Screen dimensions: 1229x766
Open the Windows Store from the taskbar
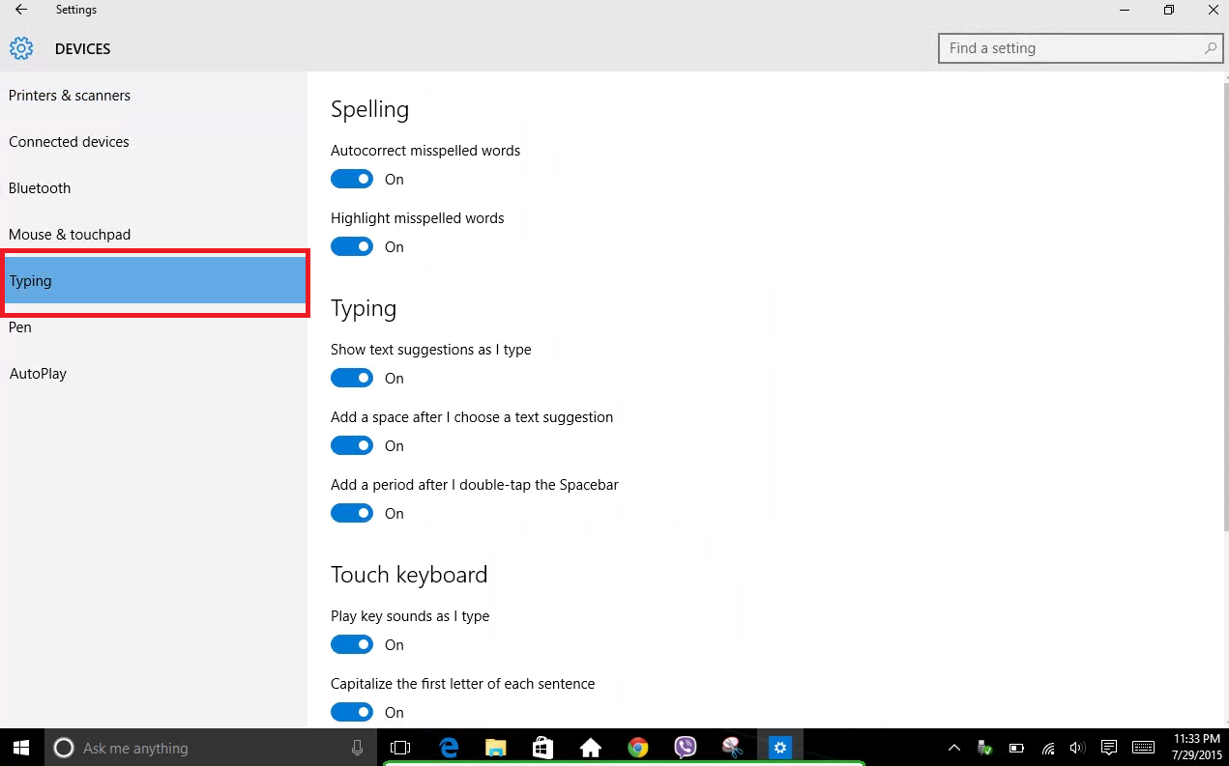(x=542, y=747)
